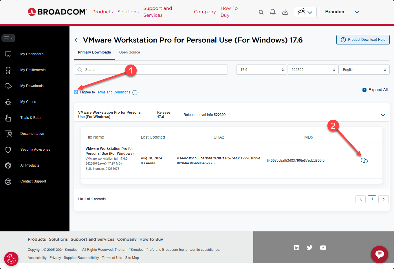Click the header download tray icon
Screen dimensions: 394x269
coord(285,12)
